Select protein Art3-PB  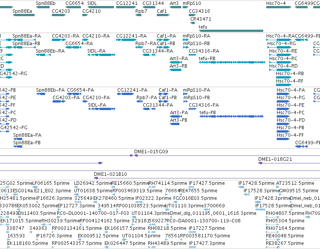click(x=175, y=124)
